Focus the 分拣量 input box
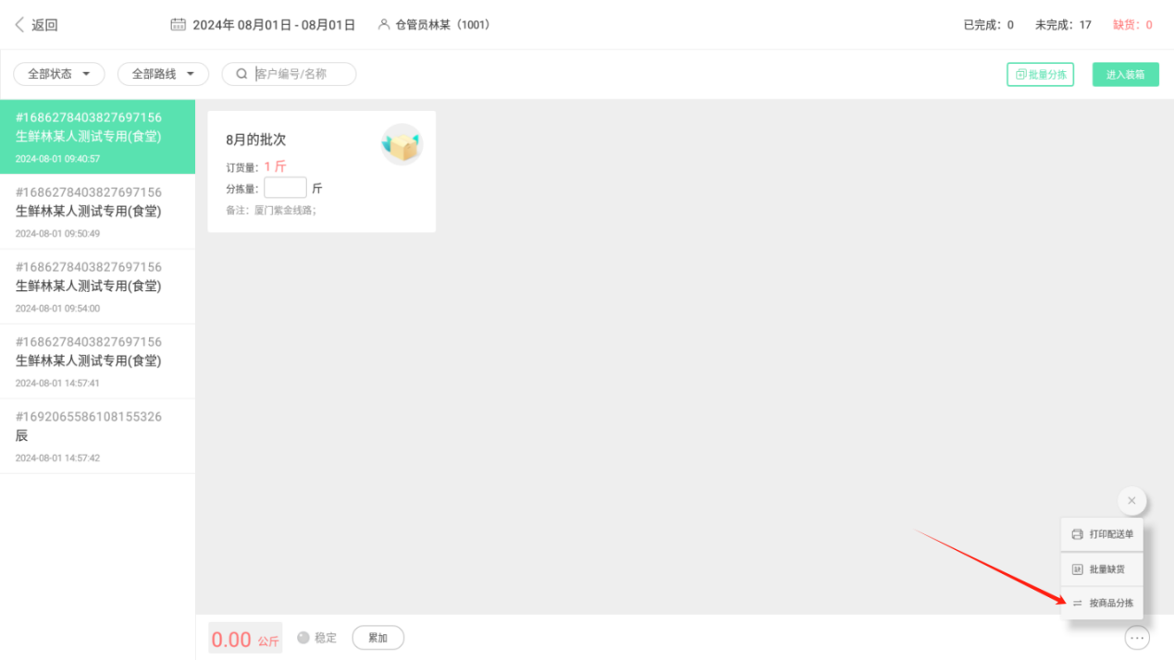This screenshot has width=1174, height=660. click(x=285, y=188)
